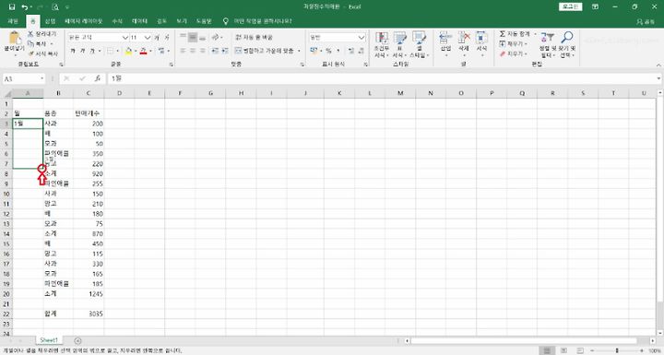The height and width of the screenshot is (355, 664).
Task: Apply red font color
Action: (143, 51)
